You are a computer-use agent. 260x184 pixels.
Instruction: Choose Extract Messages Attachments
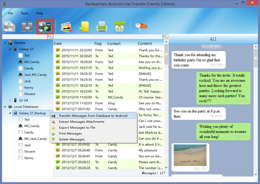93,122
